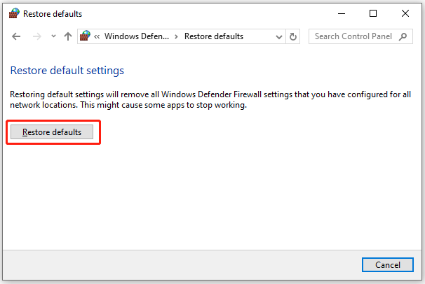
Task: Go back using the back arrow
Action: coord(16,36)
